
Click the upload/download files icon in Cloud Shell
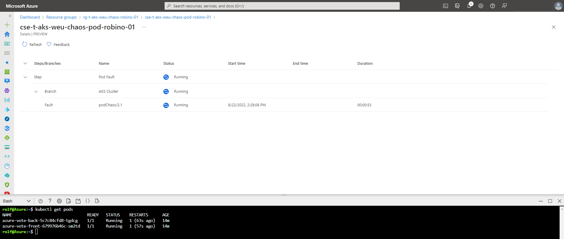point(68,201)
